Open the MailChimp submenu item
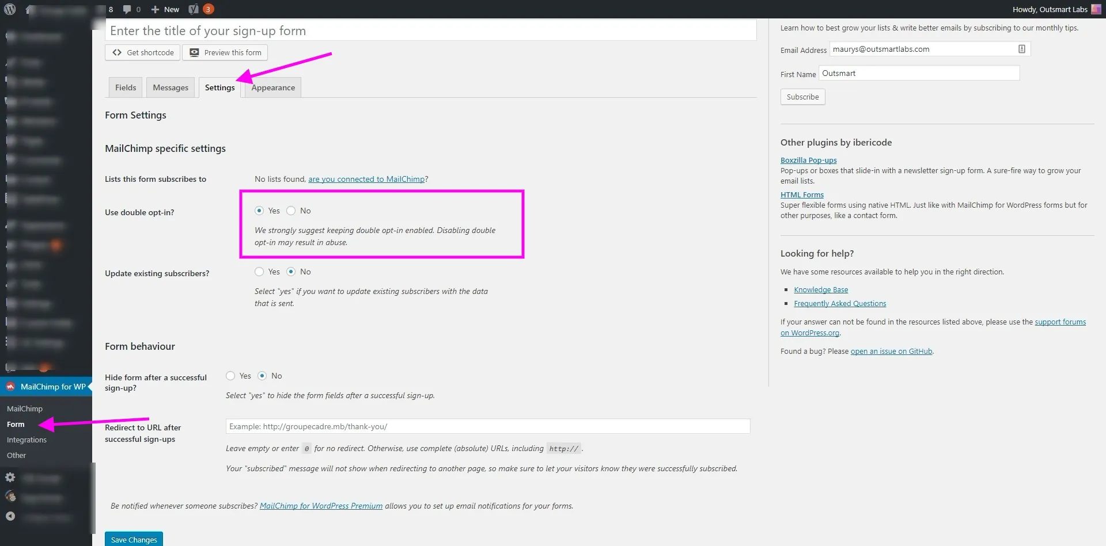1106x546 pixels. pos(25,408)
